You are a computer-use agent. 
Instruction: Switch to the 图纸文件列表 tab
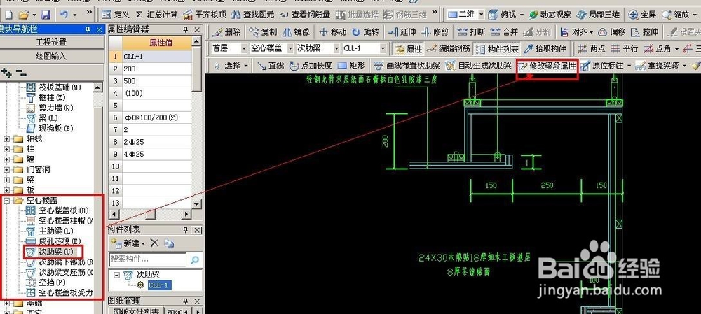(x=136, y=311)
